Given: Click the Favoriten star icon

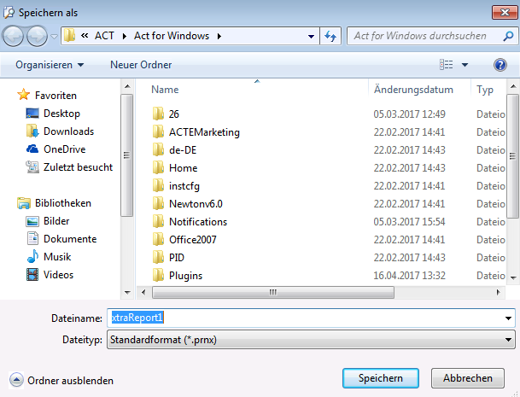Looking at the screenshot, I should point(24,95).
